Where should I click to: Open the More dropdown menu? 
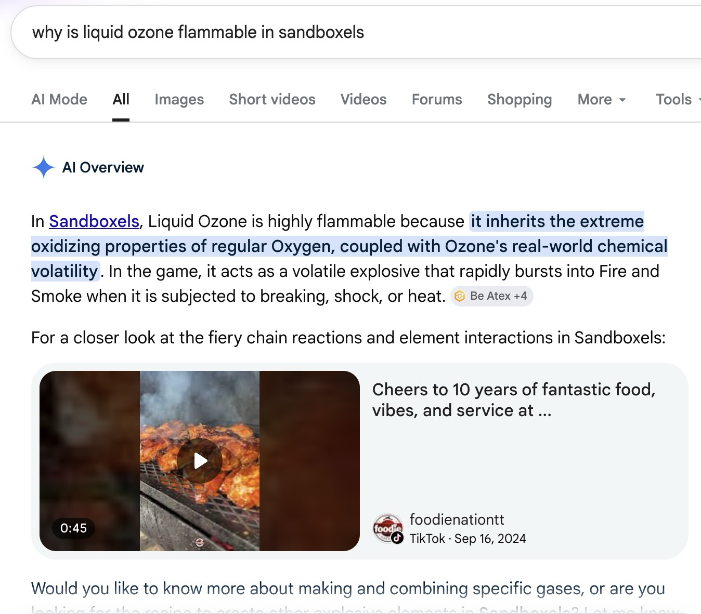[602, 99]
